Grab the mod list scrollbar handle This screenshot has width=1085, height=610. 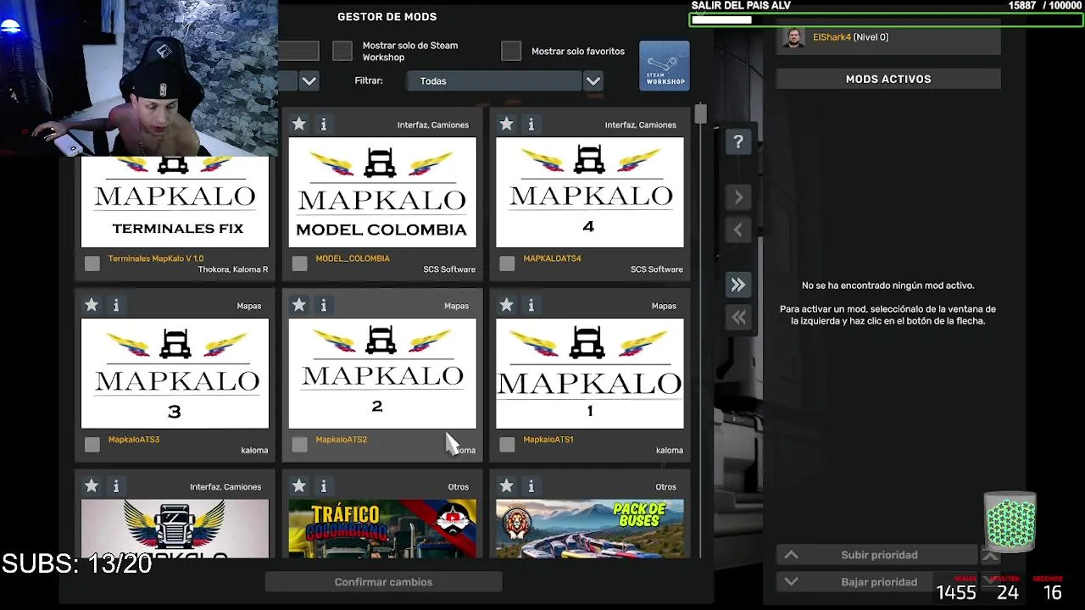(x=700, y=114)
